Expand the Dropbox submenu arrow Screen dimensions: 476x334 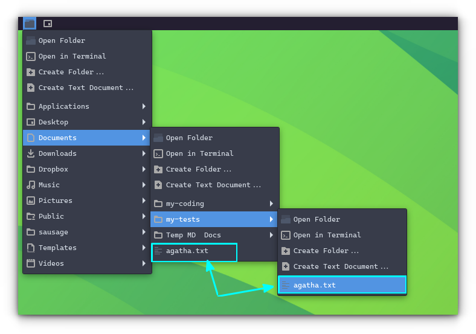(x=144, y=169)
